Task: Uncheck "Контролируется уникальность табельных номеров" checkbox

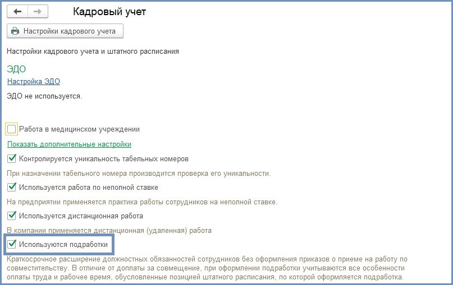Action: tap(12, 159)
